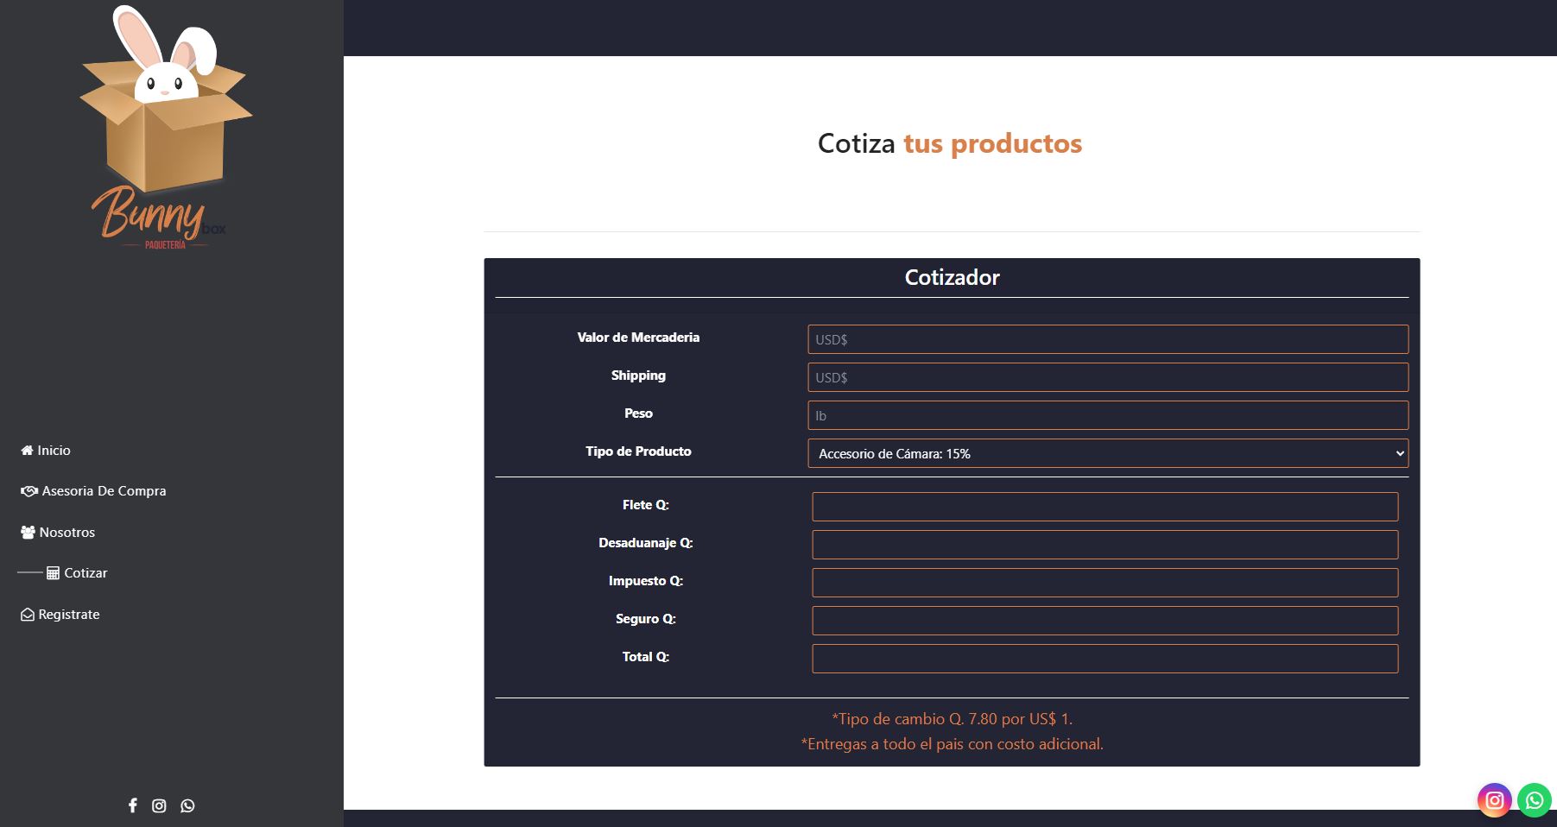Click the Peso lb input field
Image resolution: width=1557 pixels, height=827 pixels.
click(1107, 415)
